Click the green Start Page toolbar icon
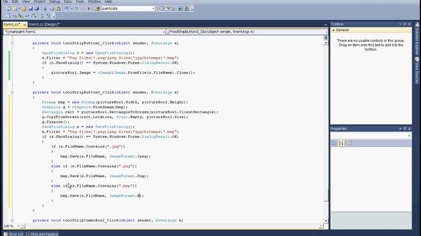Image resolution: width=421 pixels, height=236 pixels. (180, 9)
